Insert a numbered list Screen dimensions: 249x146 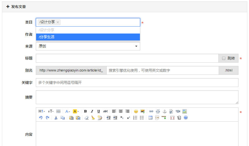coord(135,118)
